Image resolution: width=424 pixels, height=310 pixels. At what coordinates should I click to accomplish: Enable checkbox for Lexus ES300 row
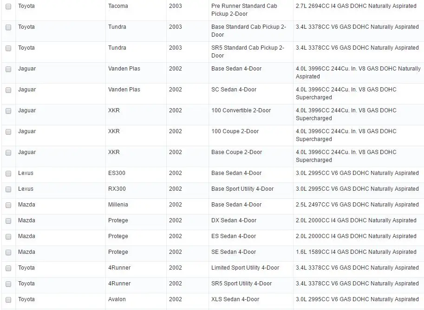(8, 174)
